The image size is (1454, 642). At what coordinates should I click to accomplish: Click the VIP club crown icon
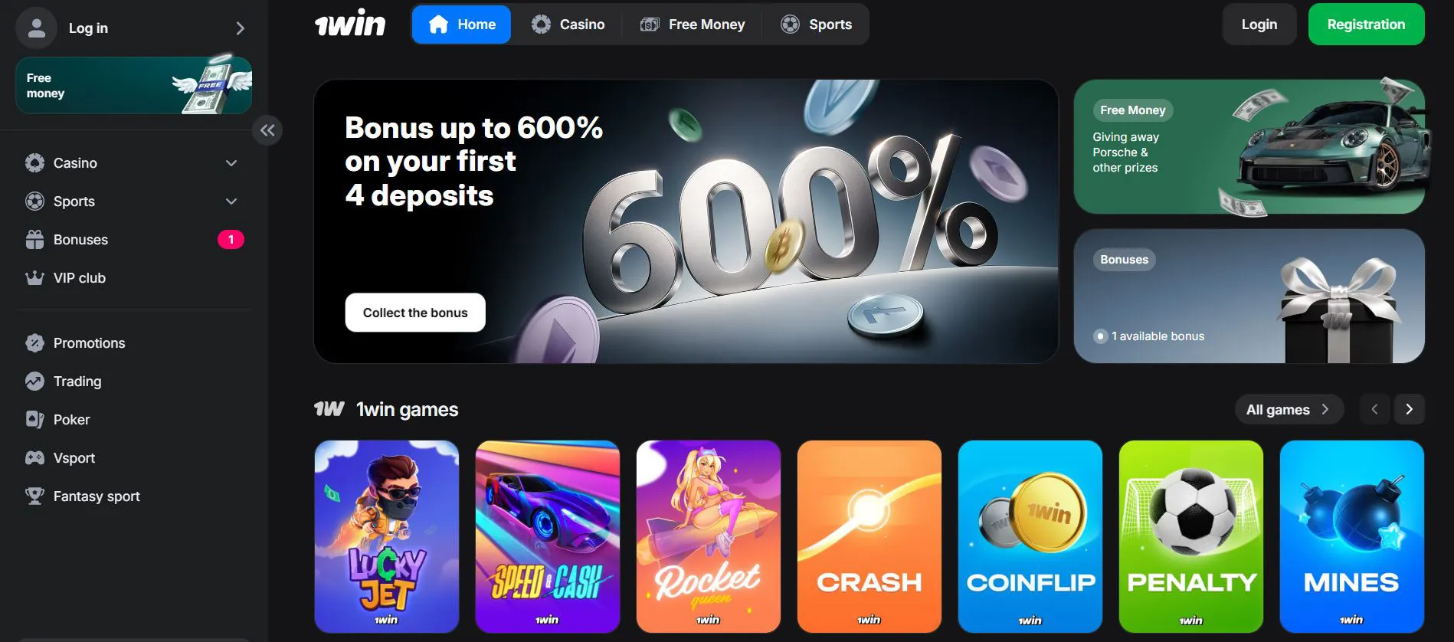pyautogui.click(x=34, y=278)
